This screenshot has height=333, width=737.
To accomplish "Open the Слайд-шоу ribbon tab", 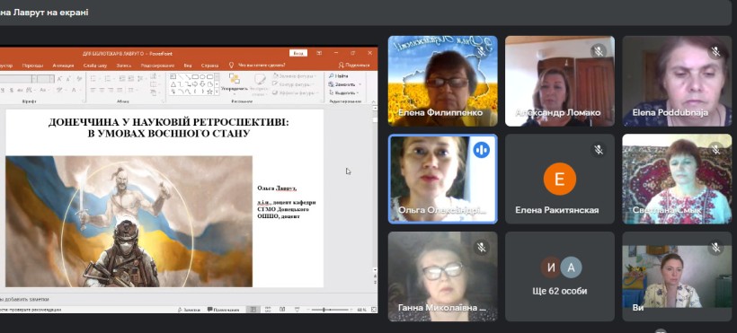I will point(95,66).
